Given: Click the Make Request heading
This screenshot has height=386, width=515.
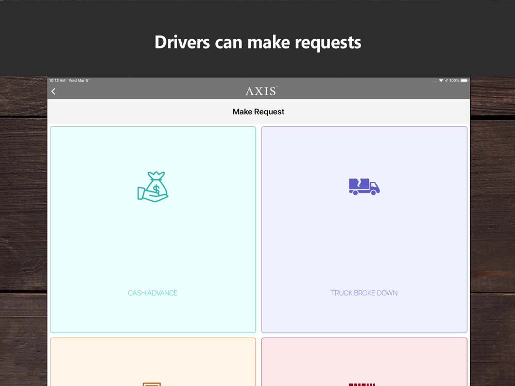Looking at the screenshot, I should tap(259, 112).
